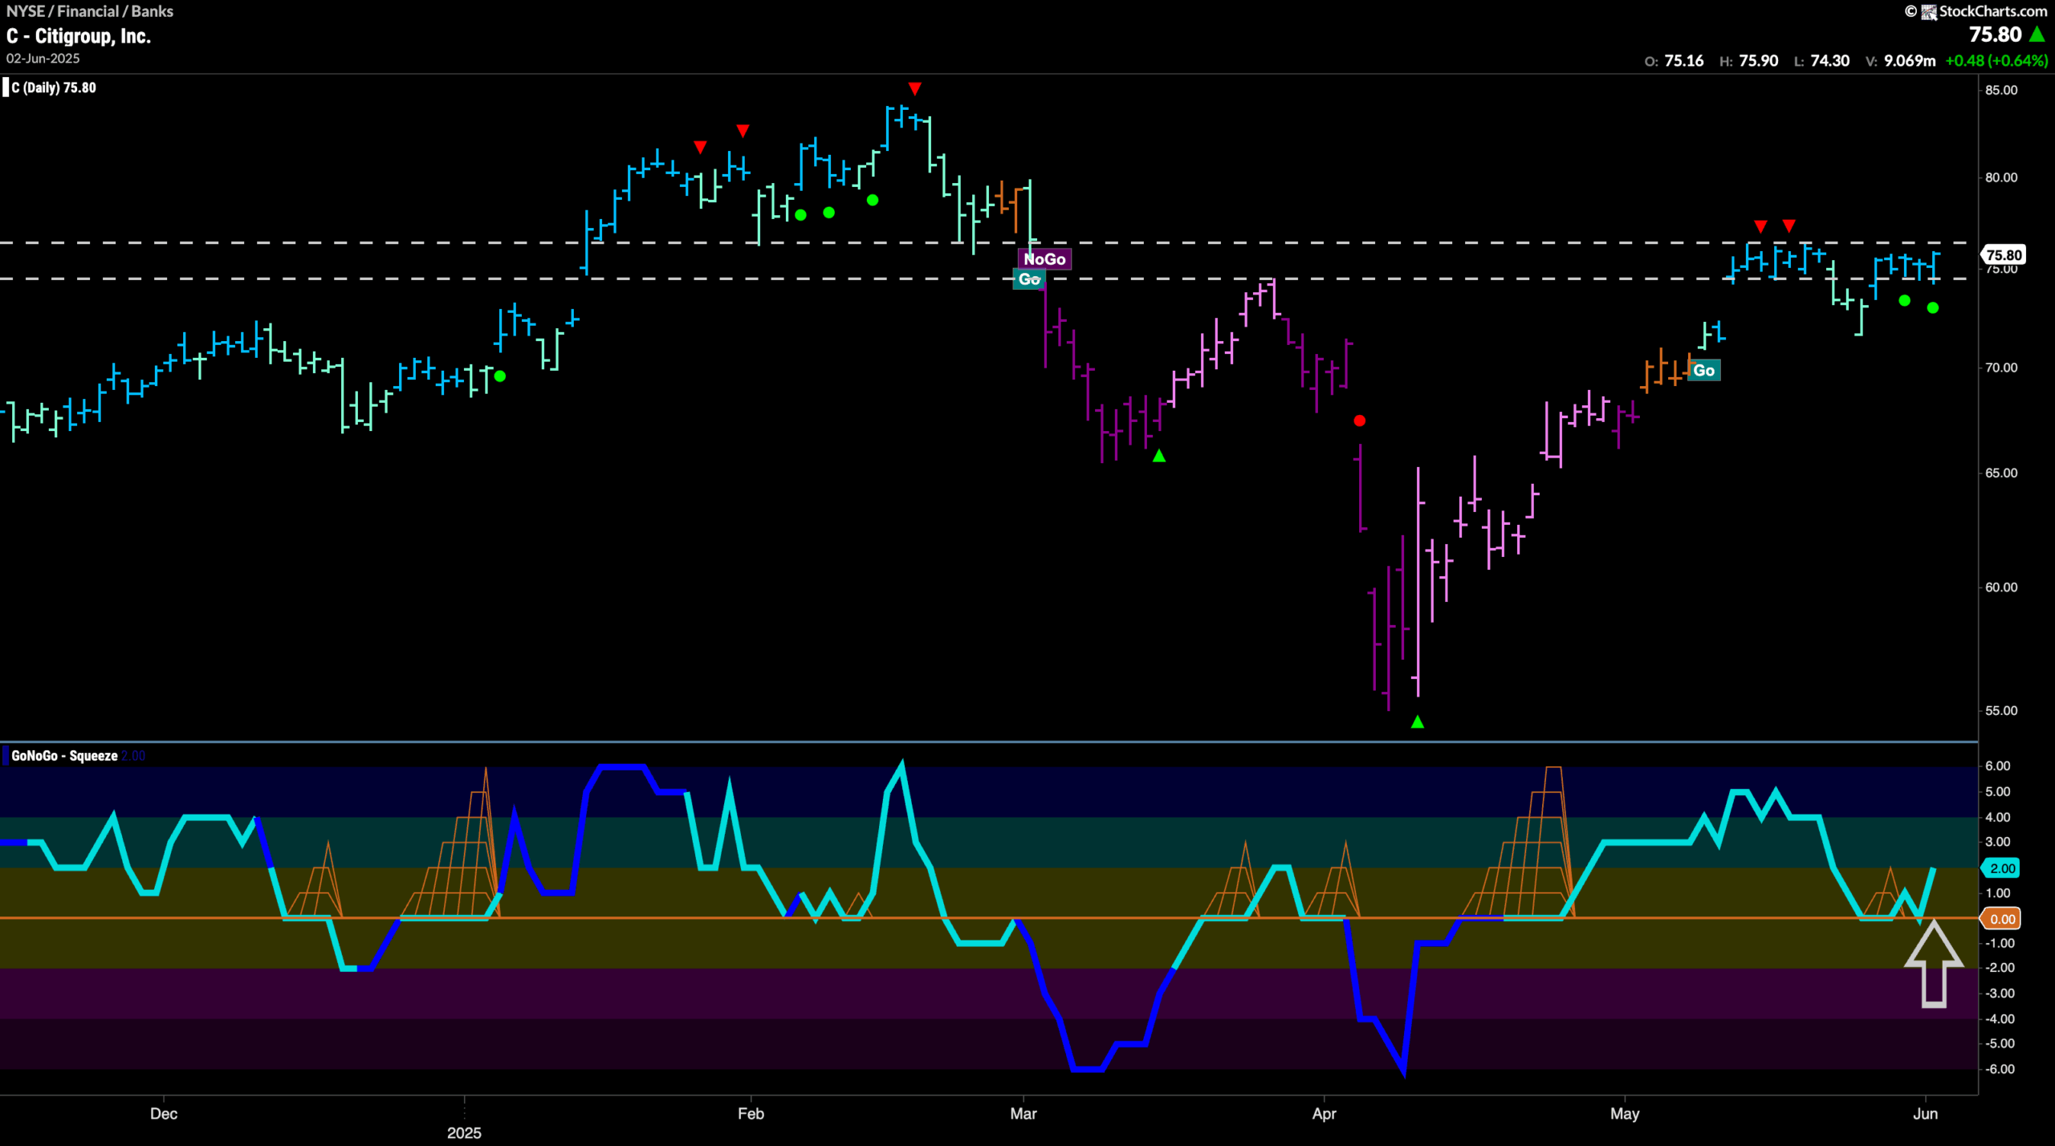
Task: Click the 2.00 oscillator value tag
Action: (2002, 868)
